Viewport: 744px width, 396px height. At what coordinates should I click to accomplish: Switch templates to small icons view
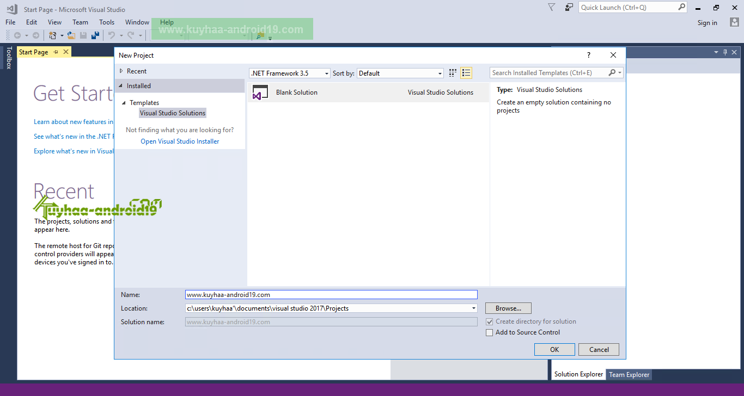453,73
